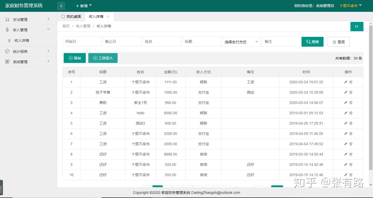Edit the 还好 record in row 8
The width and height of the screenshot is (373, 198).
(346, 154)
